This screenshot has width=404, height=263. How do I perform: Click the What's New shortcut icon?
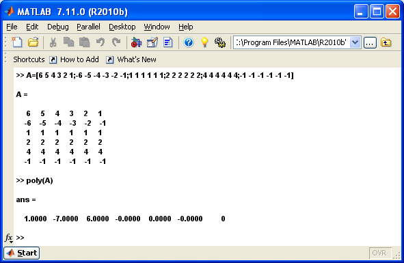(109, 59)
